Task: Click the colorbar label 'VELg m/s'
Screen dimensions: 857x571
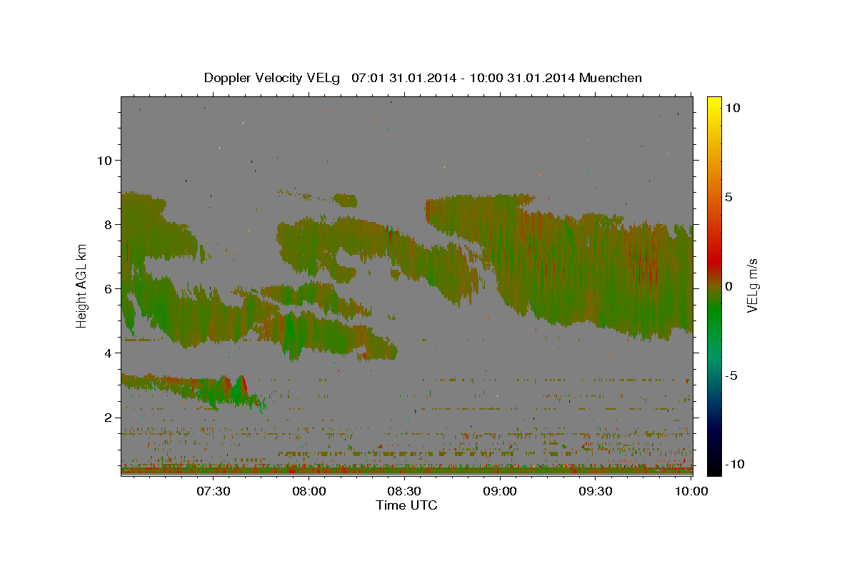Action: pyautogui.click(x=752, y=285)
